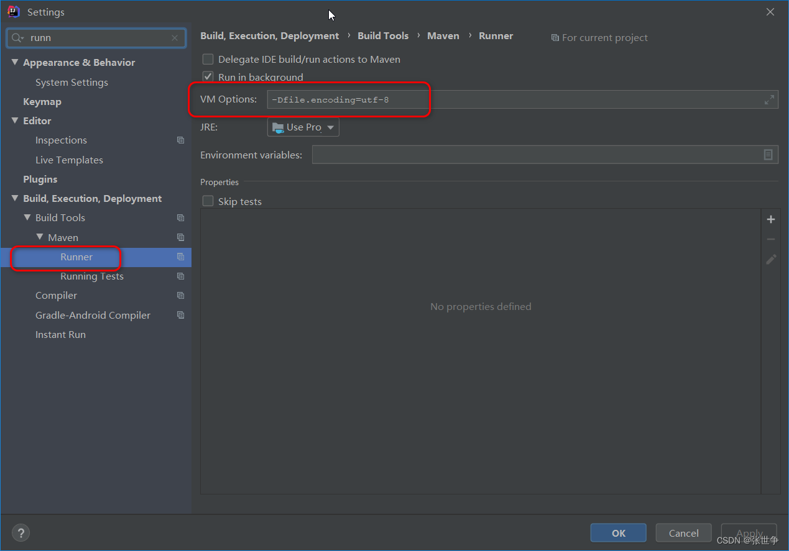Screen dimensions: 789x551
Task: Open Running Tests settings
Action: (92, 276)
